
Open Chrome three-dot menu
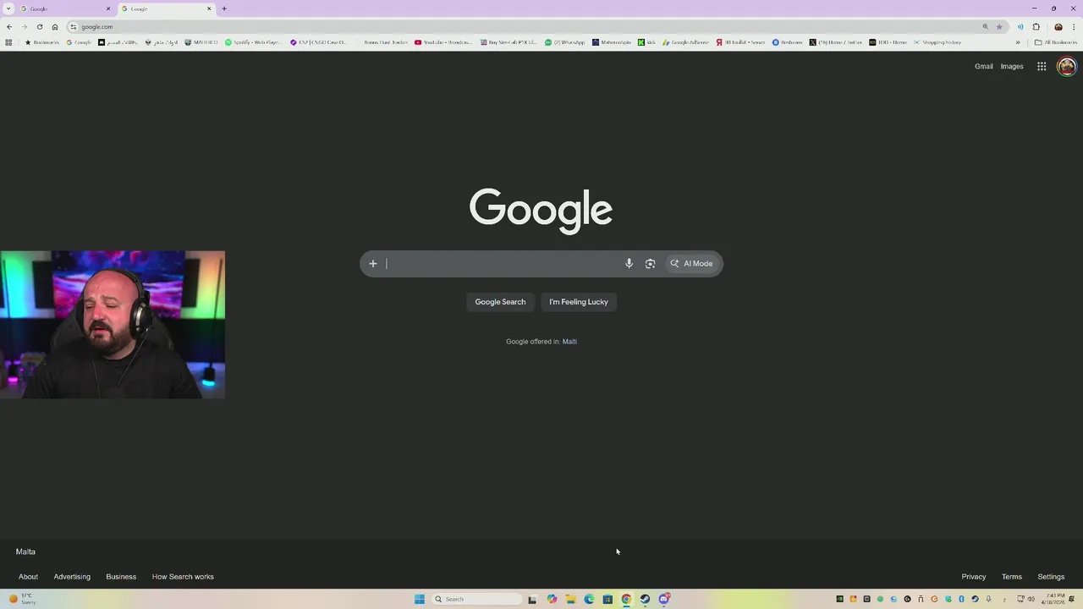click(1073, 26)
